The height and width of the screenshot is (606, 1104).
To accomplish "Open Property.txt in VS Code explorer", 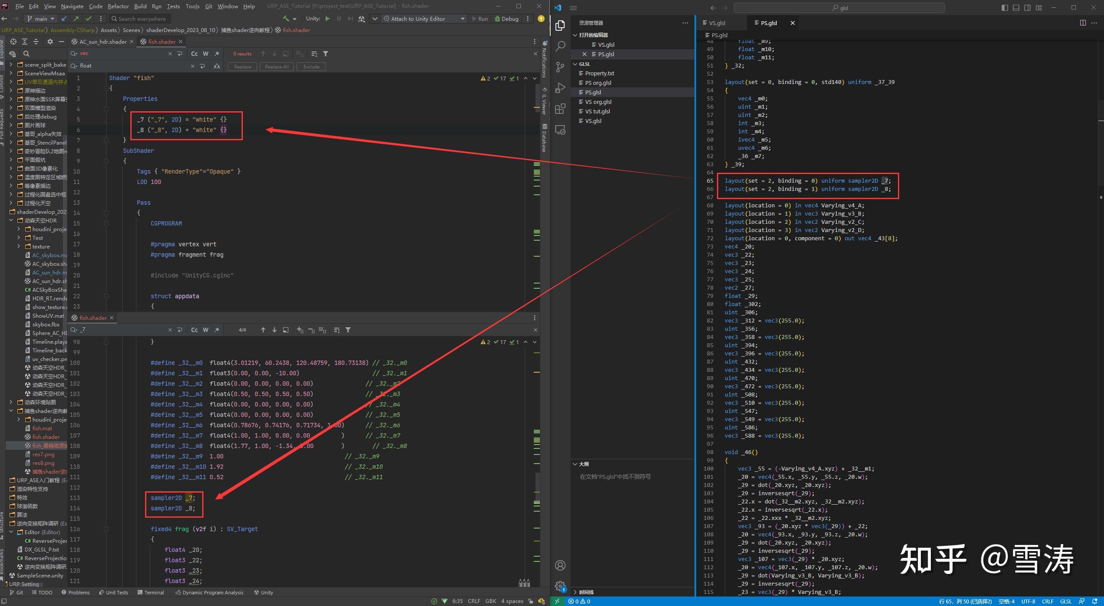I will [599, 73].
